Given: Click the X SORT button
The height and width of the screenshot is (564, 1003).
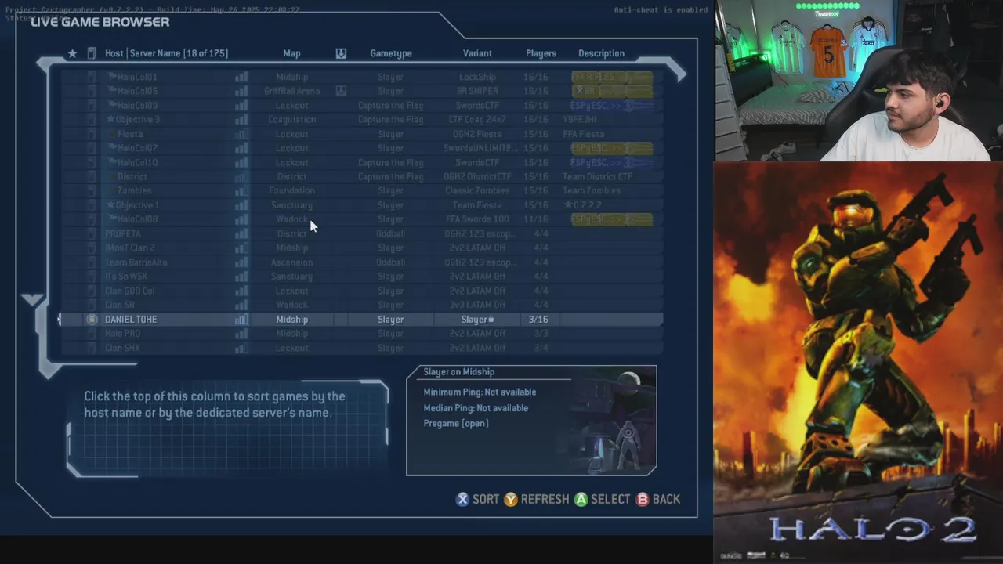Looking at the screenshot, I should pos(477,499).
